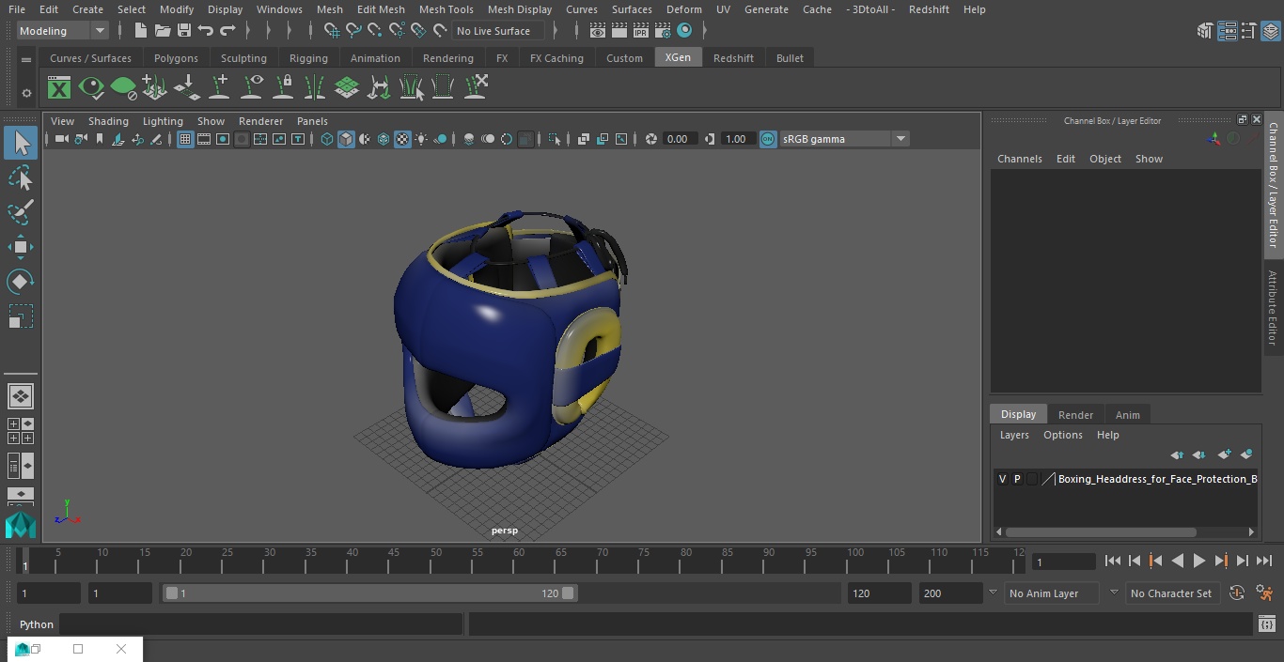Click the Snap to grids magnet icon
This screenshot has height=662, width=1284.
coord(331,31)
